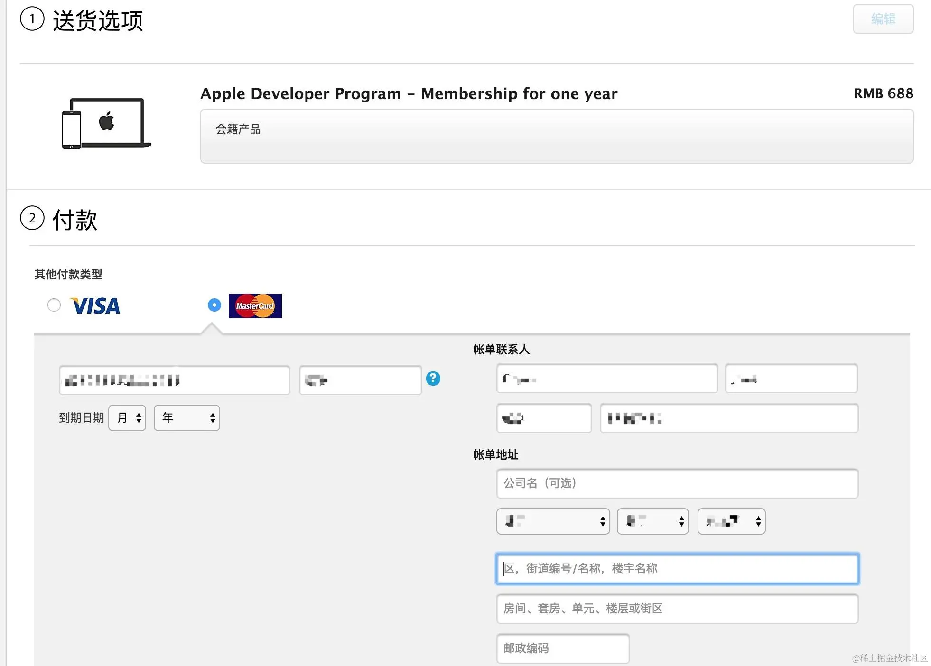This screenshot has height=666, width=931.
Task: Click the MasterCard logo
Action: click(255, 306)
